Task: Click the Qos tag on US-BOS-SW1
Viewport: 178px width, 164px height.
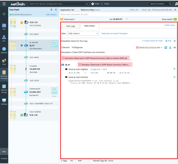Action: tap(54, 89)
